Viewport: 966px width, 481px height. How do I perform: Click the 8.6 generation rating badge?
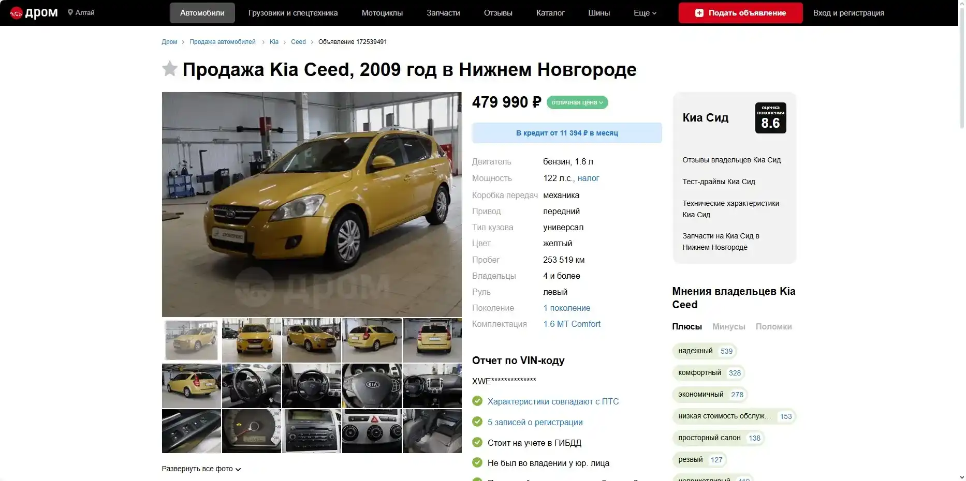pyautogui.click(x=770, y=118)
